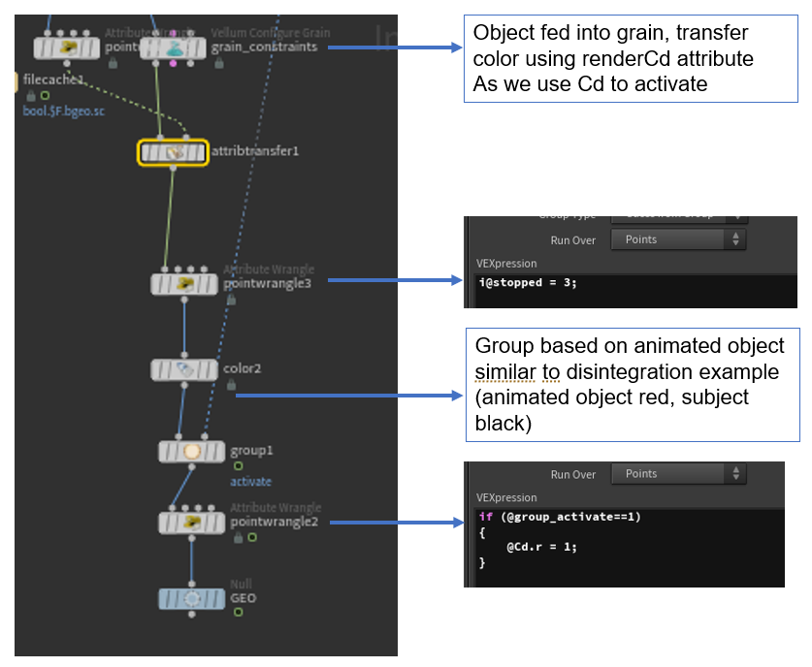The image size is (812, 667).
Task: Click the color2 node icon
Action: click(184, 369)
